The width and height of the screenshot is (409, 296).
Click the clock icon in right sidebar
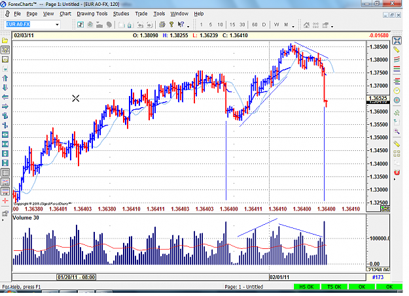(x=397, y=91)
